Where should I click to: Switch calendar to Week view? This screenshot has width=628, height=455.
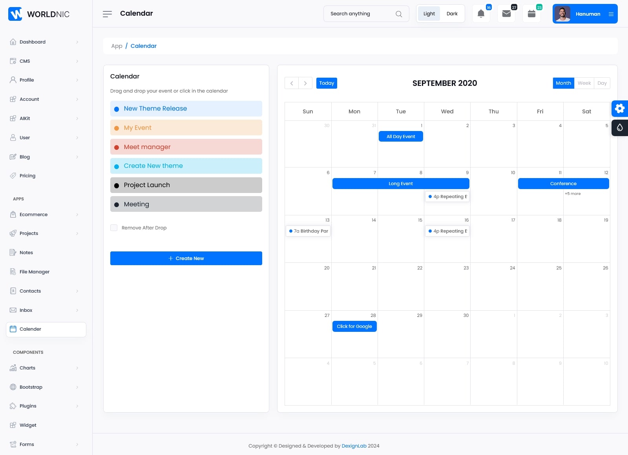584,83
